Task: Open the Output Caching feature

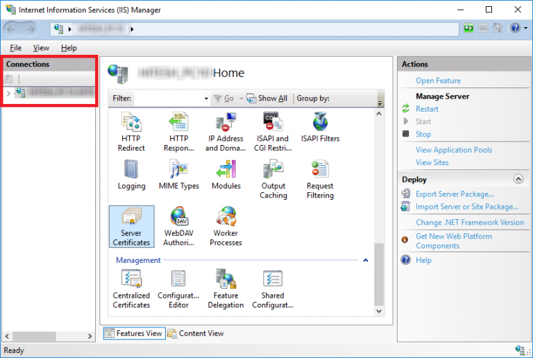Action: pos(273,179)
